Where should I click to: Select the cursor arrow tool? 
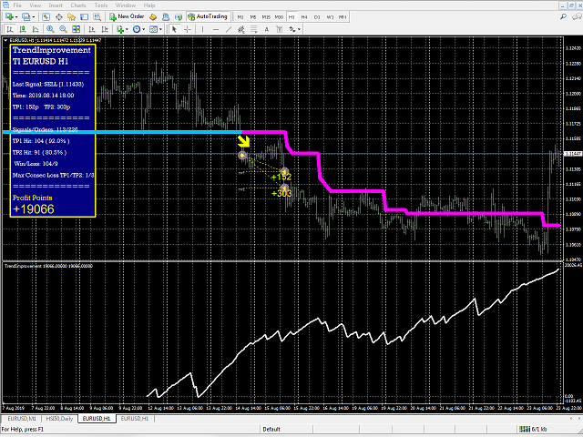pos(174,29)
